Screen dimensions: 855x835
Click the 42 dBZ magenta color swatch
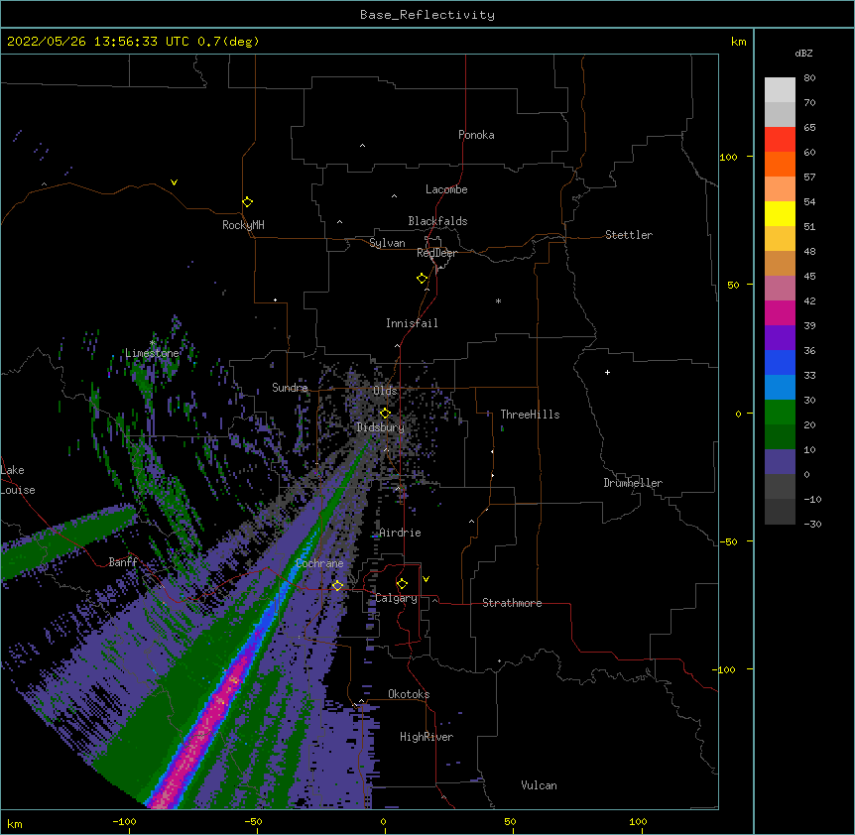pos(780,312)
